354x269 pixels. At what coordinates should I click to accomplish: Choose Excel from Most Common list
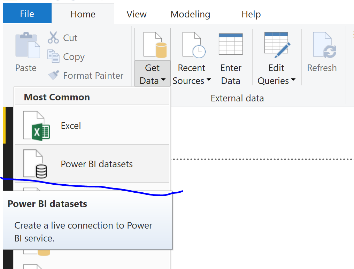pos(92,125)
